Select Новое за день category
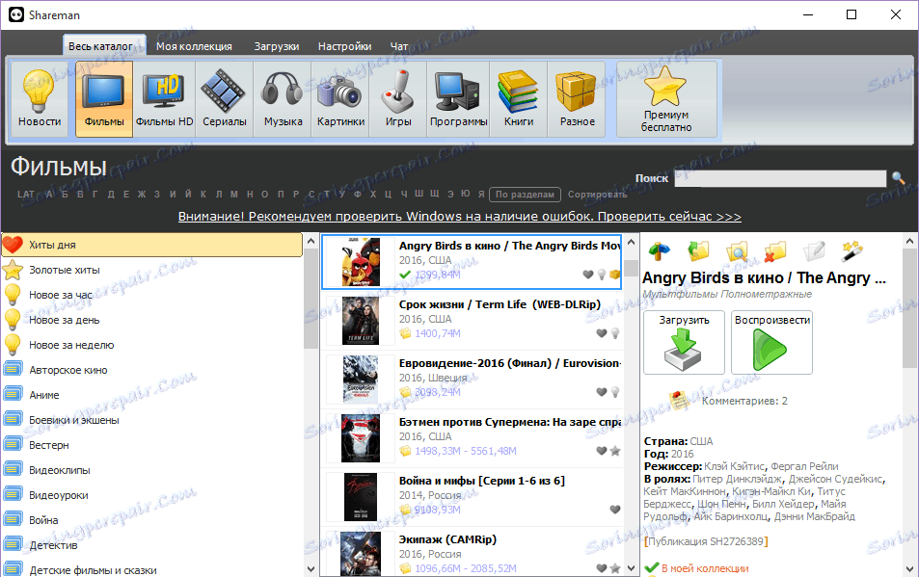This screenshot has width=919, height=577. [151, 320]
